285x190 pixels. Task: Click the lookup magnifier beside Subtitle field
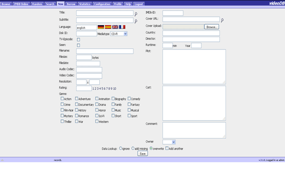[136, 21]
